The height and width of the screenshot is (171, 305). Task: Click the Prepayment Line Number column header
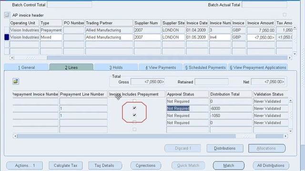click(83, 94)
